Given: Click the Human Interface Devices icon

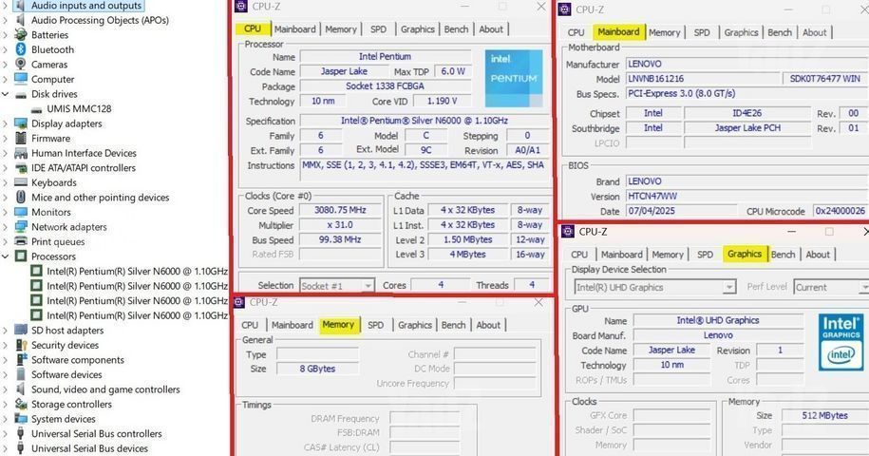Looking at the screenshot, I should pos(21,153).
